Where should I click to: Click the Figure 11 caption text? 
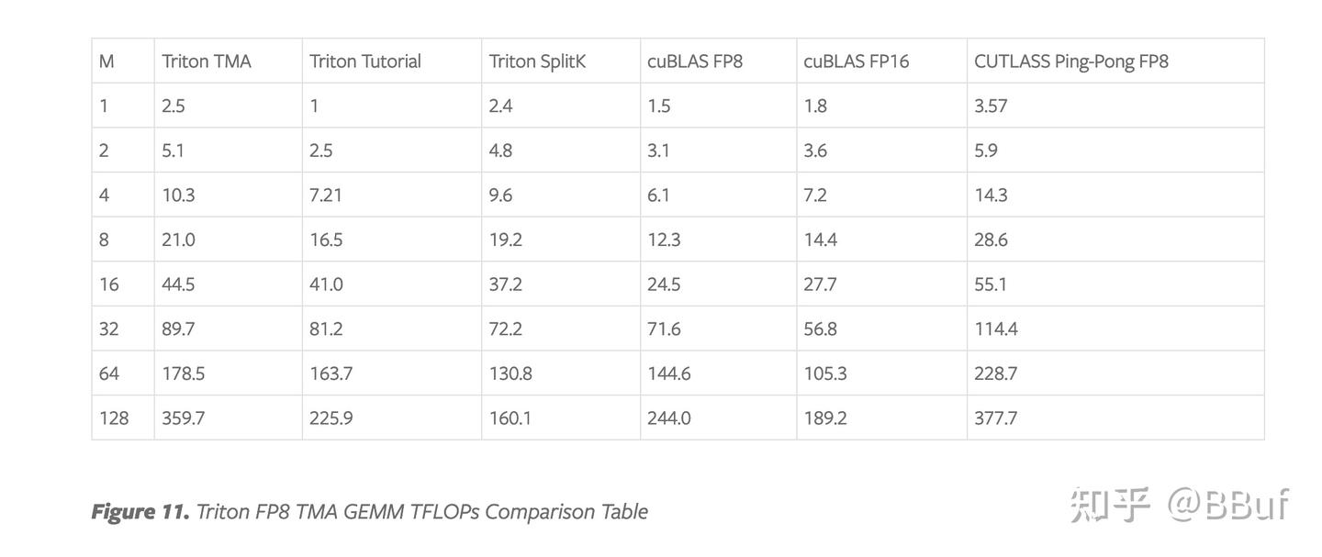point(369,511)
